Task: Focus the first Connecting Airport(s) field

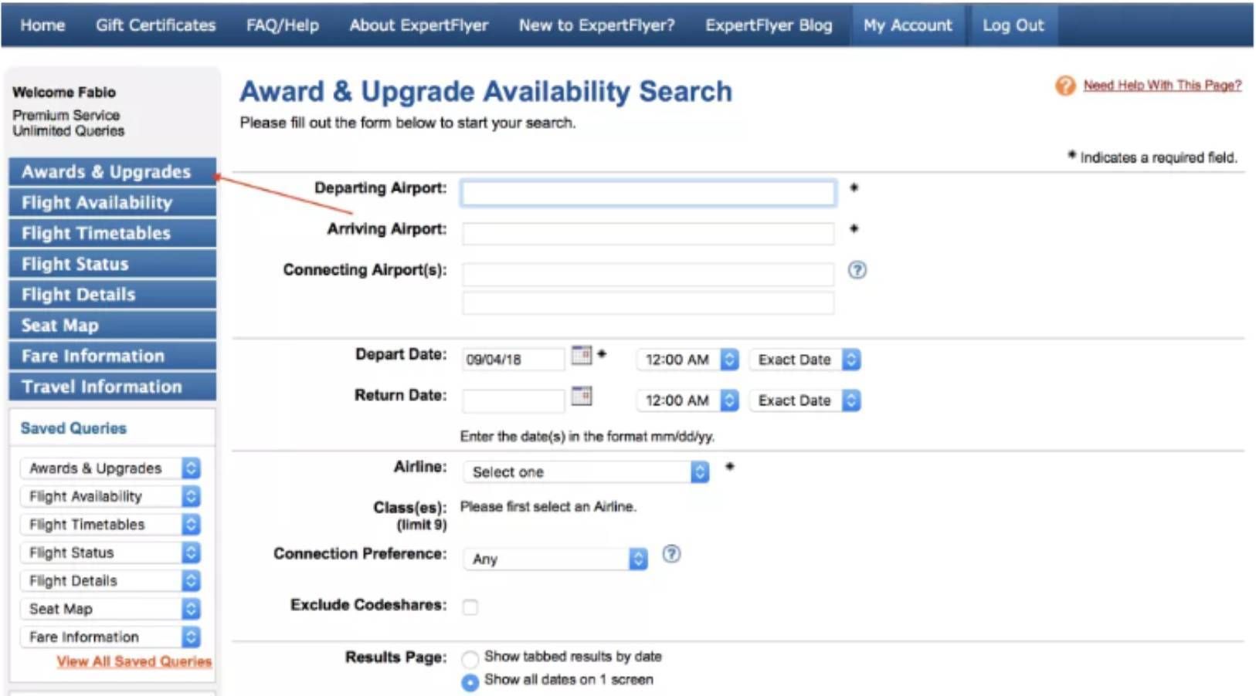Action: 648,274
